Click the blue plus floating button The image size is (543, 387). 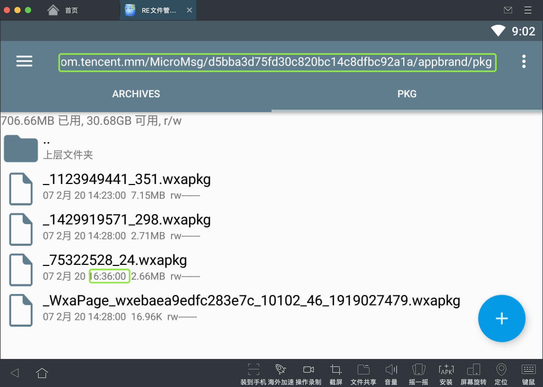pos(501,319)
